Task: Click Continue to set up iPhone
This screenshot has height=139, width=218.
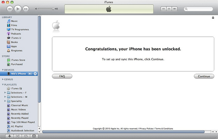Action: pos(204,76)
